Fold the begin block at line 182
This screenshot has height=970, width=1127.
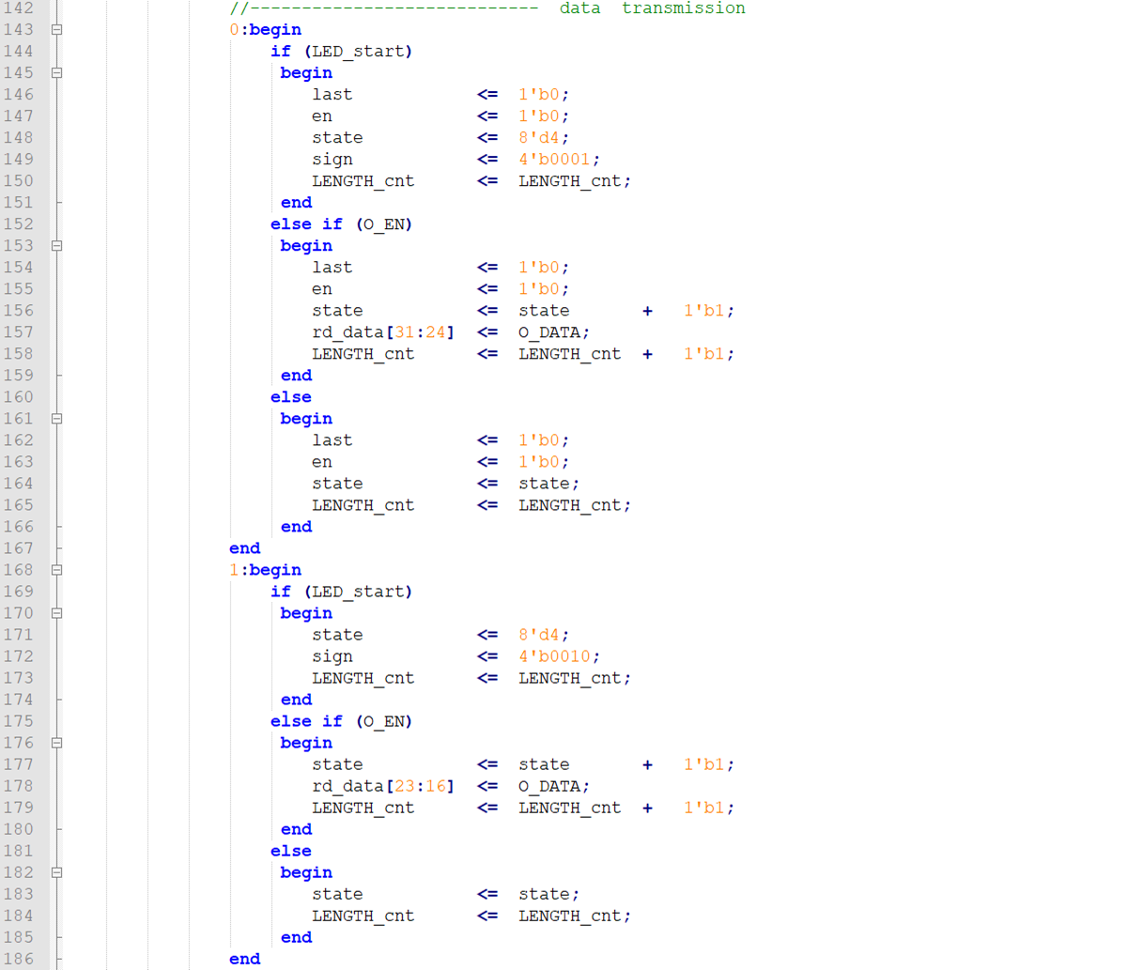pos(56,872)
